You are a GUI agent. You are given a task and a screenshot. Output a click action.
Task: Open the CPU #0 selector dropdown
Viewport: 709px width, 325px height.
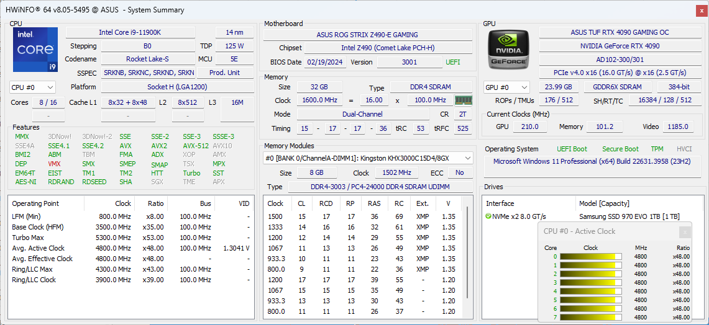tap(32, 87)
